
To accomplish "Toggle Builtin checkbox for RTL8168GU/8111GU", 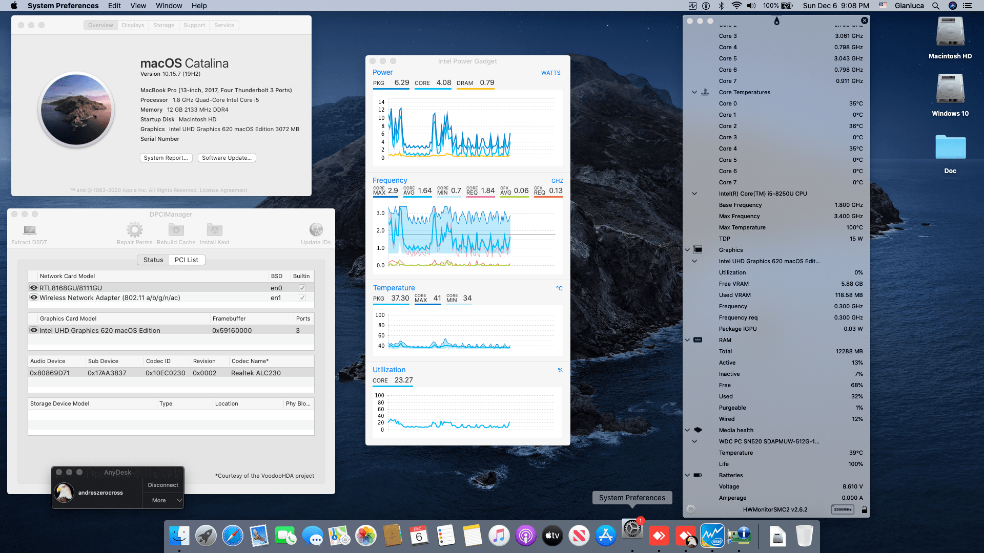I will (x=302, y=288).
